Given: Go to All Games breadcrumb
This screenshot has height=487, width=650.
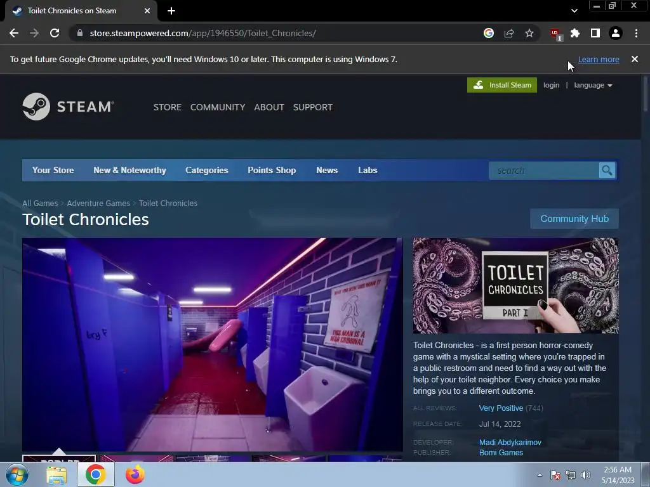Looking at the screenshot, I should (x=40, y=204).
